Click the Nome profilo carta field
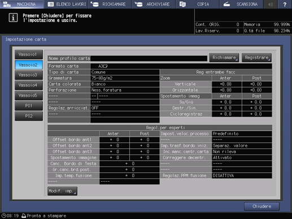 point(149,59)
